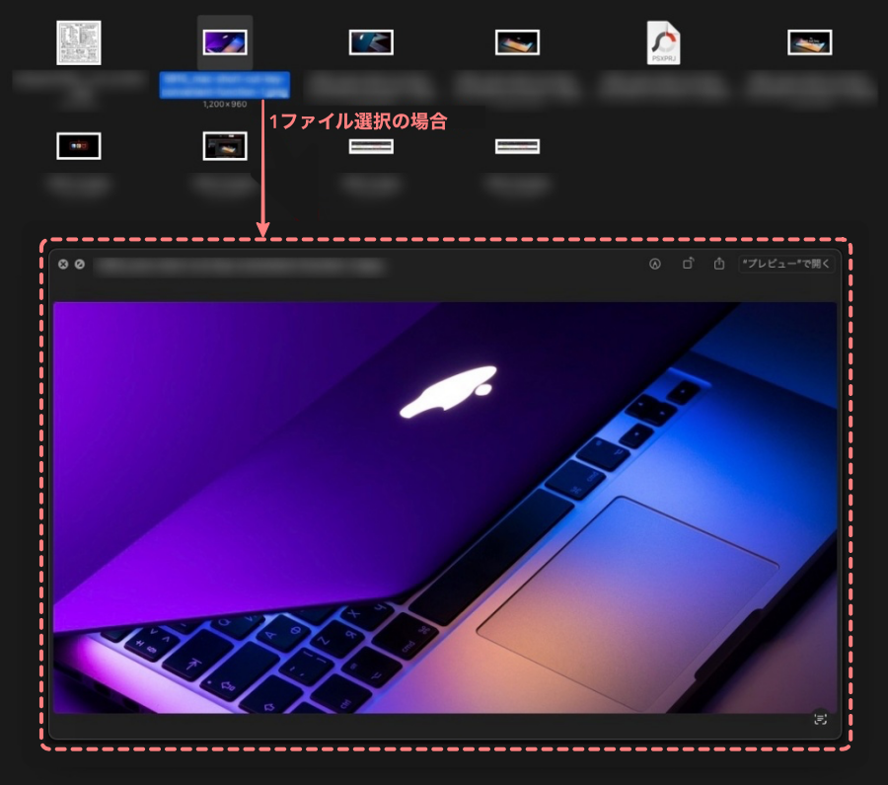Select the window screenshot thumbnail under the selected file

(225, 146)
